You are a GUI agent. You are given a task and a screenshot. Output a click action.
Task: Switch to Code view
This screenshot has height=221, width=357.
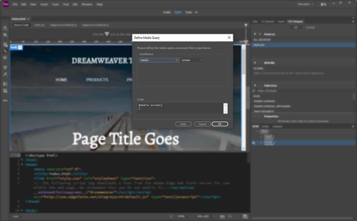pos(167,12)
